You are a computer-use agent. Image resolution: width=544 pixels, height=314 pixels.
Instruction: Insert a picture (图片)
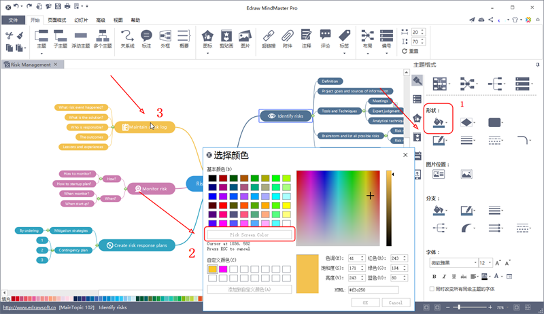click(245, 39)
